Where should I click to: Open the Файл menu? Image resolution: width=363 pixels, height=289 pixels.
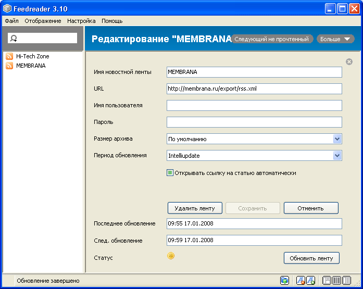click(x=11, y=21)
